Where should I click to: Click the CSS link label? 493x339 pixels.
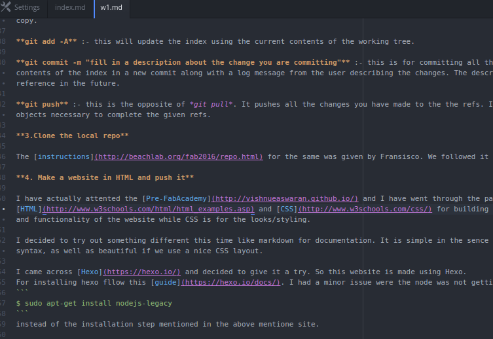pyautogui.click(x=287, y=209)
